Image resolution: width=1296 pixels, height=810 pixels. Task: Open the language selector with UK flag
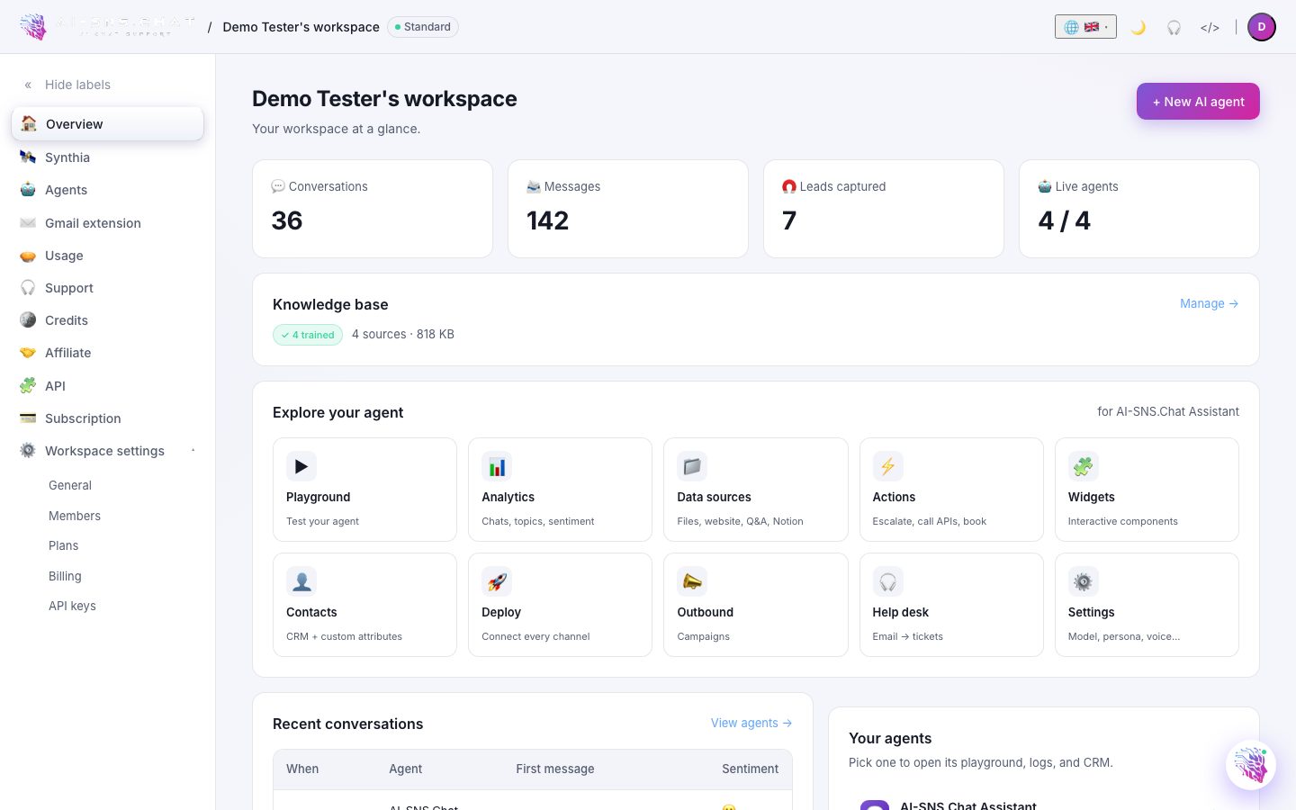click(1085, 27)
